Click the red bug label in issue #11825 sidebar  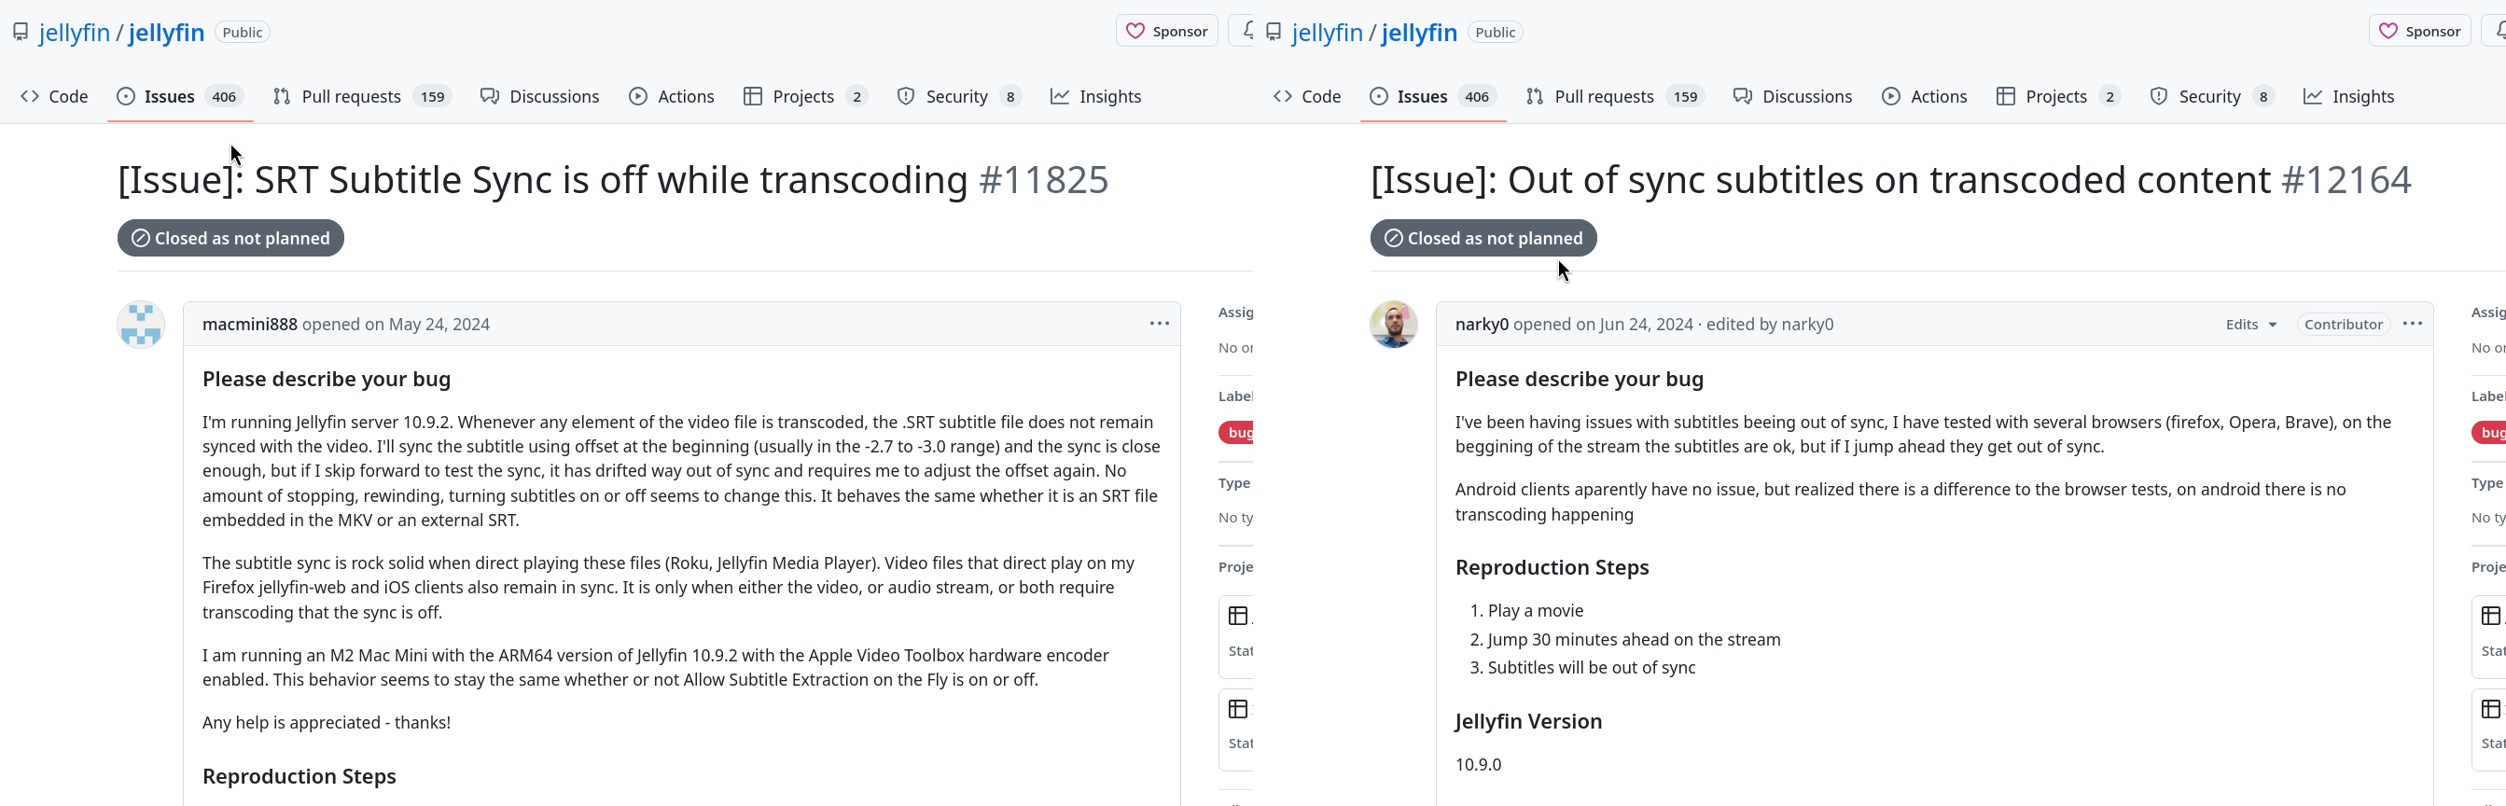click(x=1237, y=433)
